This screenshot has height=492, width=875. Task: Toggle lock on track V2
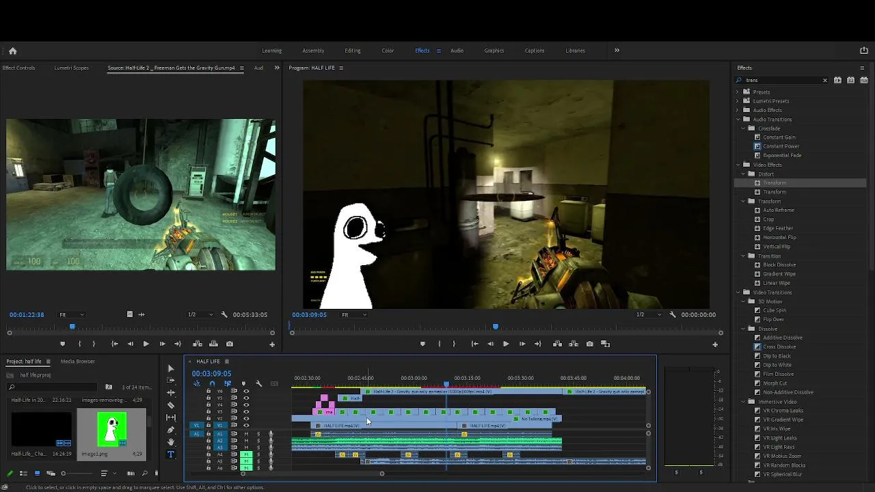pos(208,418)
